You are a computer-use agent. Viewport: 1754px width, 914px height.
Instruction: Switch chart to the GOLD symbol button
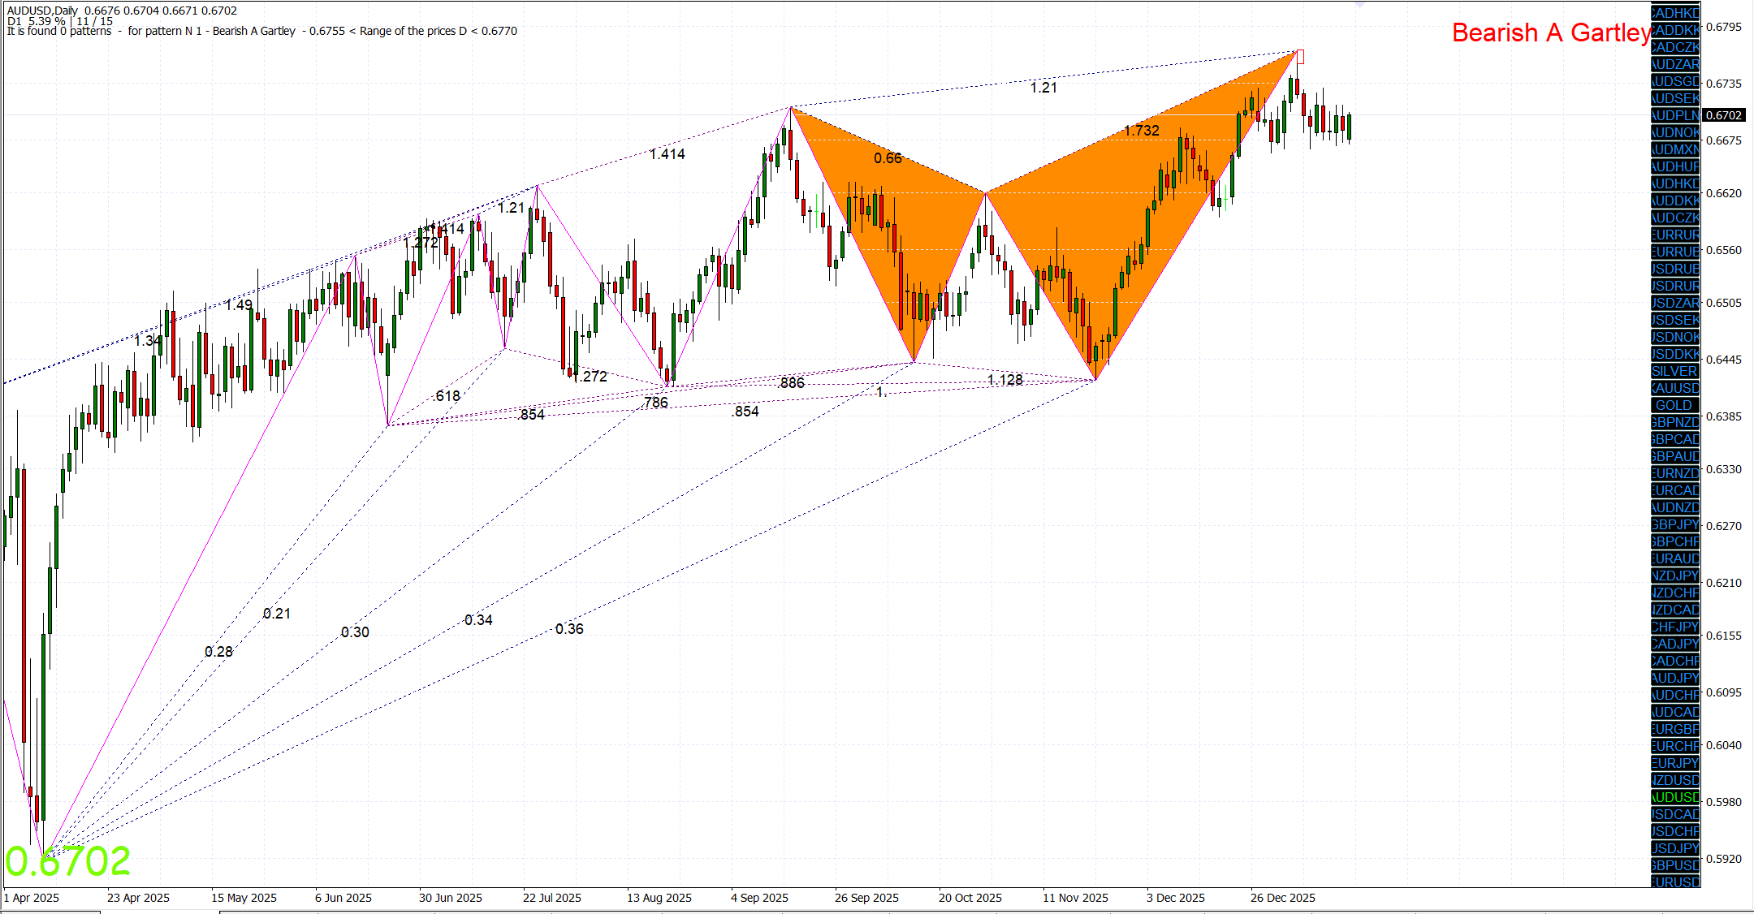[1675, 405]
